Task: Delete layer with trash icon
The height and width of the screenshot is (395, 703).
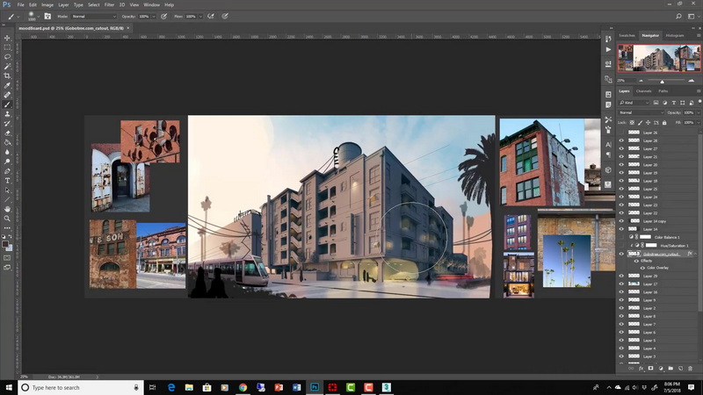Action: click(691, 368)
